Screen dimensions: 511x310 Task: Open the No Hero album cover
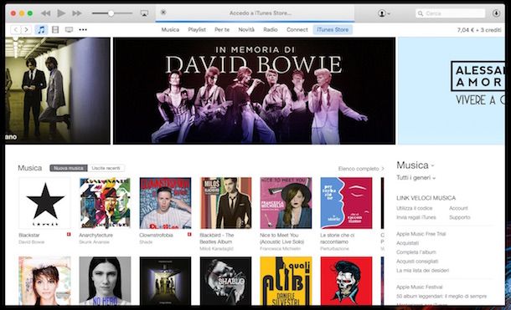[105, 281]
